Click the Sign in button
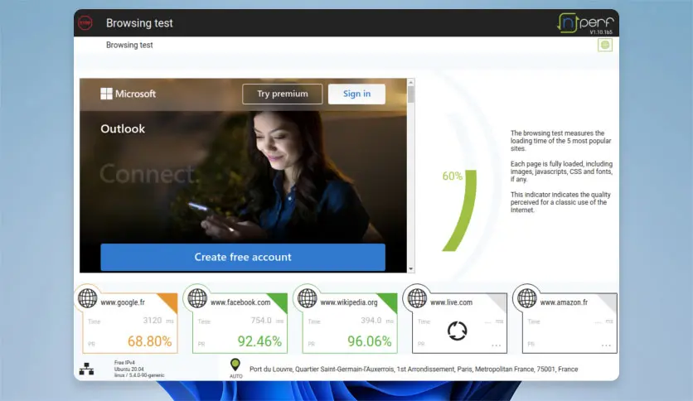The width and height of the screenshot is (693, 401). pos(356,94)
